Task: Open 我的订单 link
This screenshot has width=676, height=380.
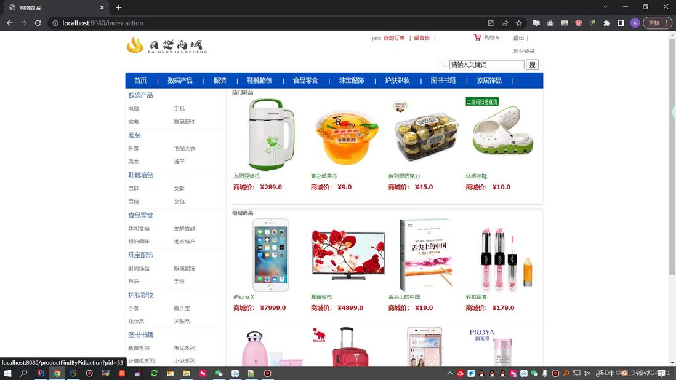Action: (394, 38)
